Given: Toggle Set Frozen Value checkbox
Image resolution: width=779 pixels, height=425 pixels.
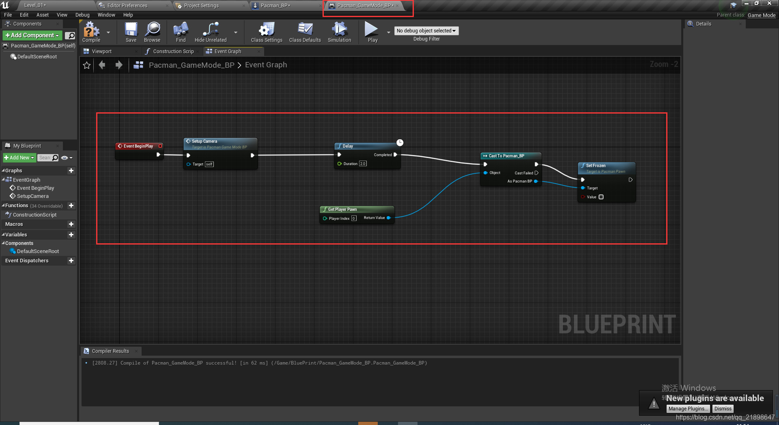Looking at the screenshot, I should click(x=601, y=197).
